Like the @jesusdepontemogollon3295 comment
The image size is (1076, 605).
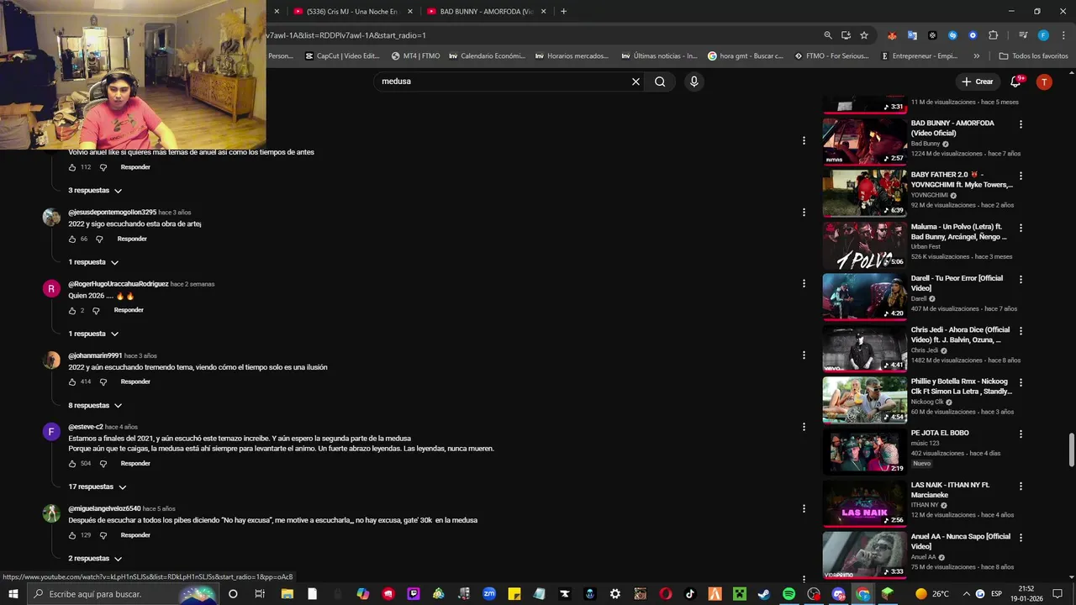72,239
